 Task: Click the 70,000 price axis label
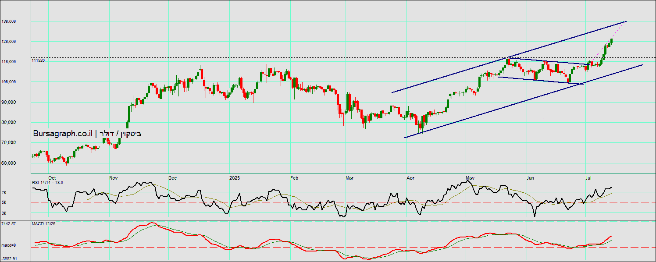pyautogui.click(x=10, y=142)
